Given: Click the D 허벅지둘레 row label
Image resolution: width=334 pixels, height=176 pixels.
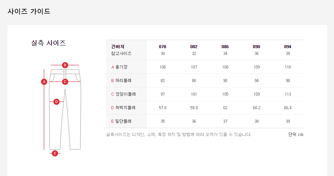Looking at the screenshot, I should (123, 108).
